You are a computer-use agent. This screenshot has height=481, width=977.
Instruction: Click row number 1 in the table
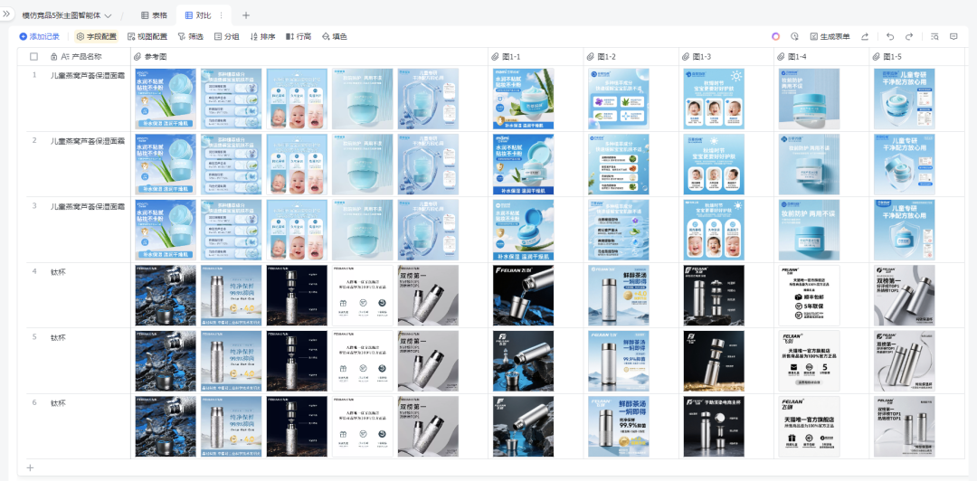(x=35, y=75)
